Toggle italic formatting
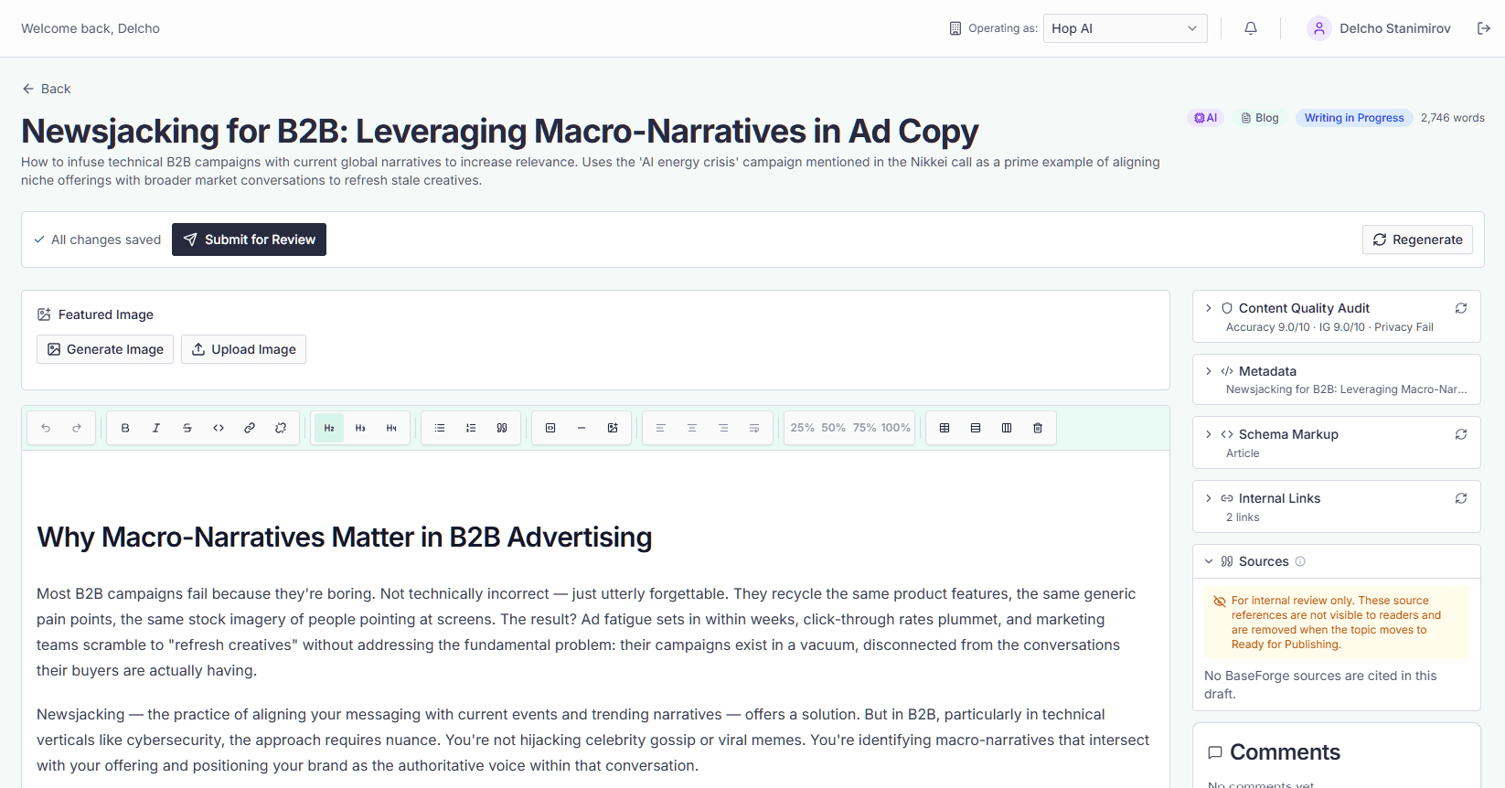Screen dimensions: 1505x788 (x=156, y=428)
